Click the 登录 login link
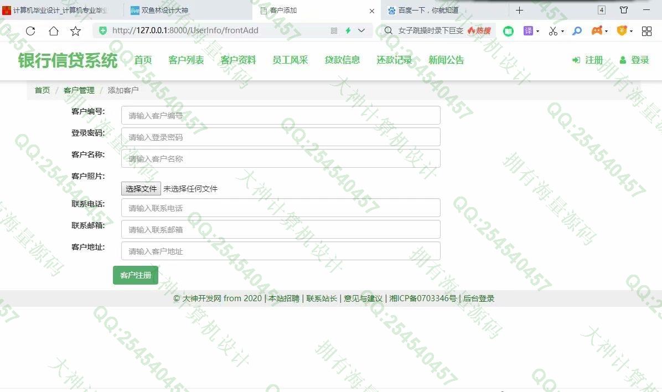 pos(634,60)
